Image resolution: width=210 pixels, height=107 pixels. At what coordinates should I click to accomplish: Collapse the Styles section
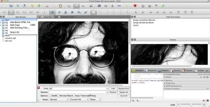pos(165,77)
